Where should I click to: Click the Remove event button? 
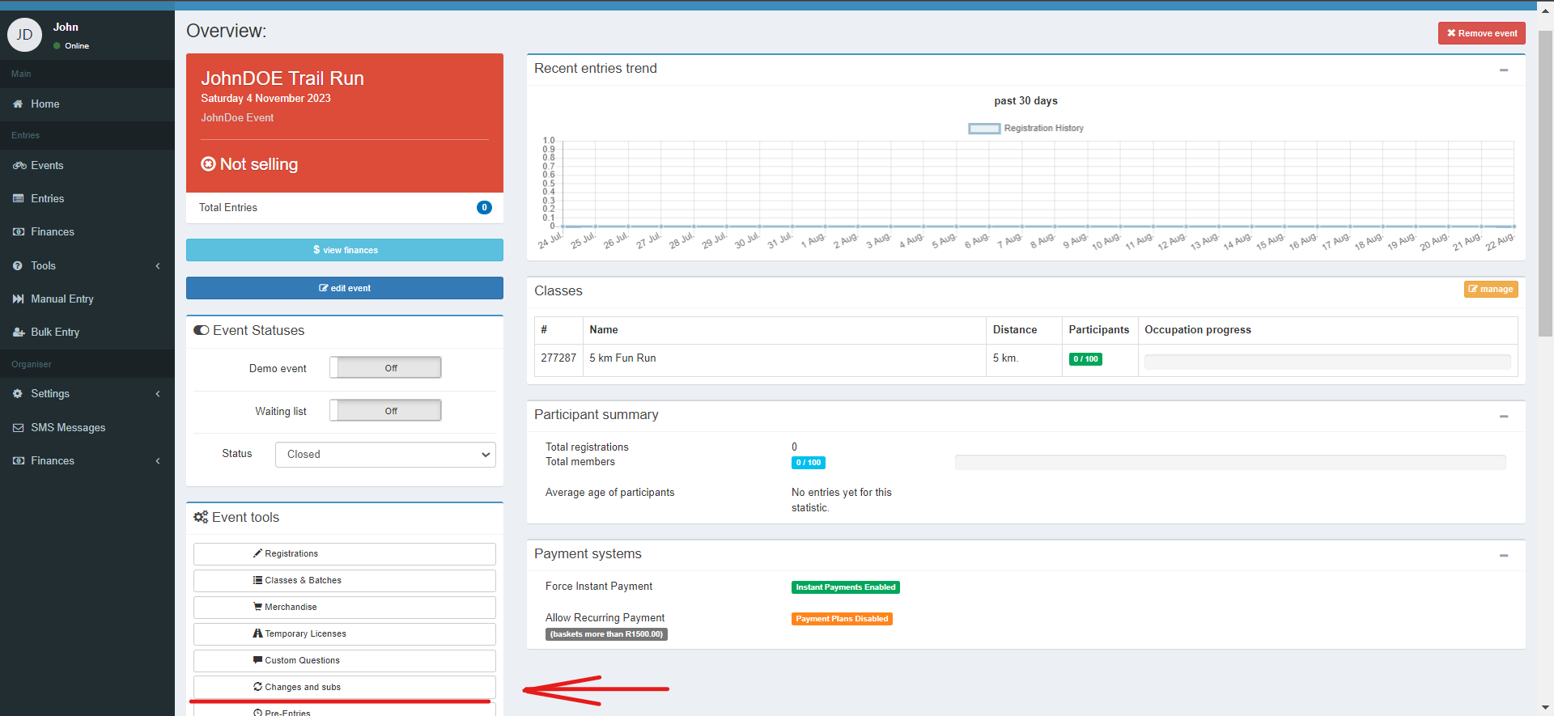[x=1482, y=33]
